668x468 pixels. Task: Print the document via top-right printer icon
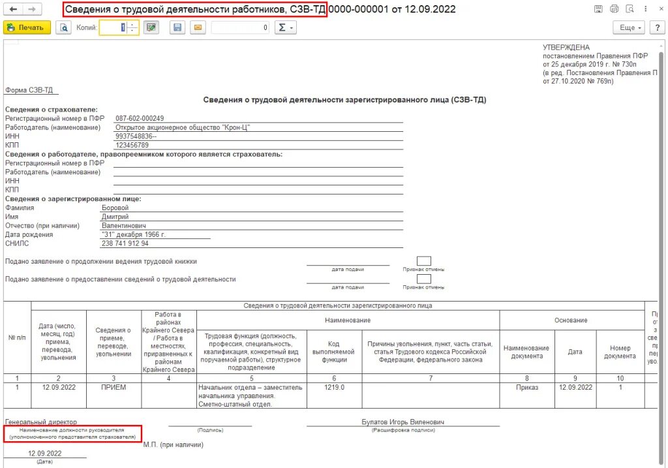coord(614,8)
